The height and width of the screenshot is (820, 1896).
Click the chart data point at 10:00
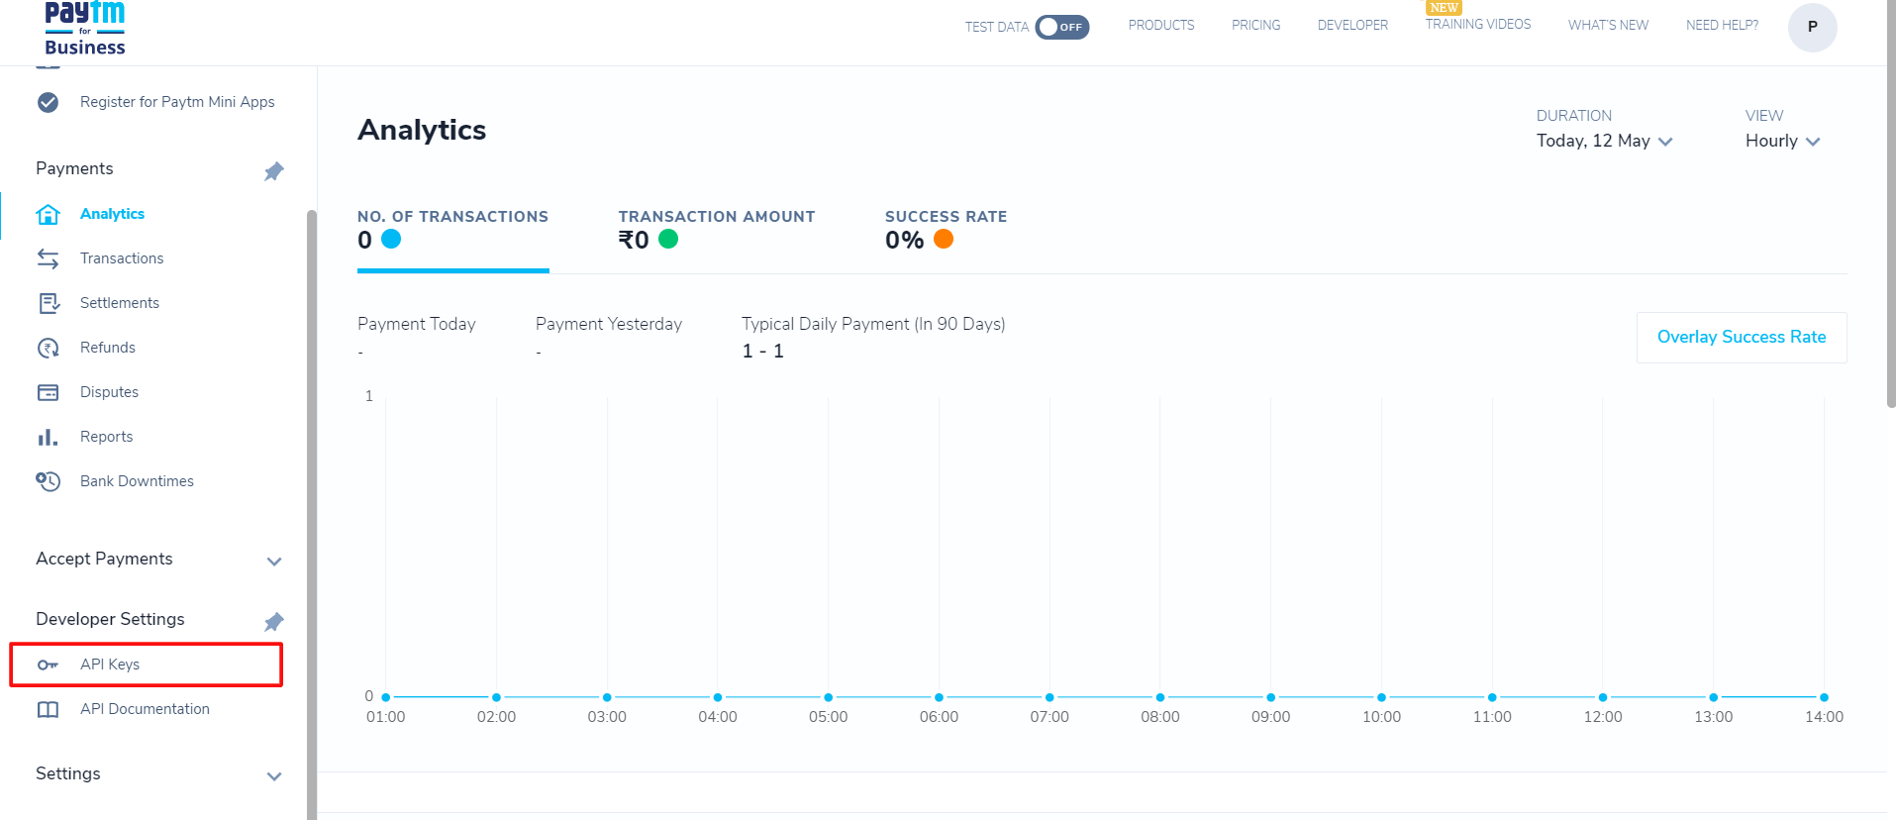click(1381, 697)
